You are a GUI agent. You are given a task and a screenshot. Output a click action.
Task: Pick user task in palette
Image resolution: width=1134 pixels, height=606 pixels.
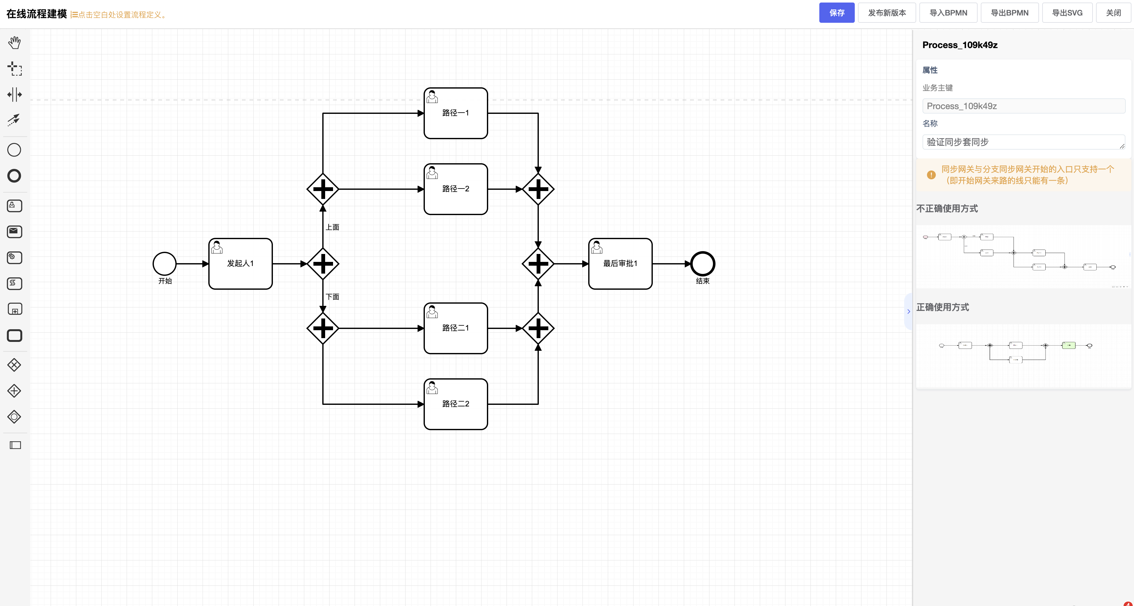[15, 206]
